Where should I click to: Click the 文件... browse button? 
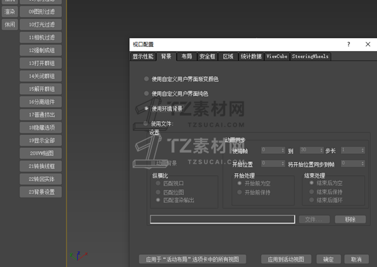(314, 219)
